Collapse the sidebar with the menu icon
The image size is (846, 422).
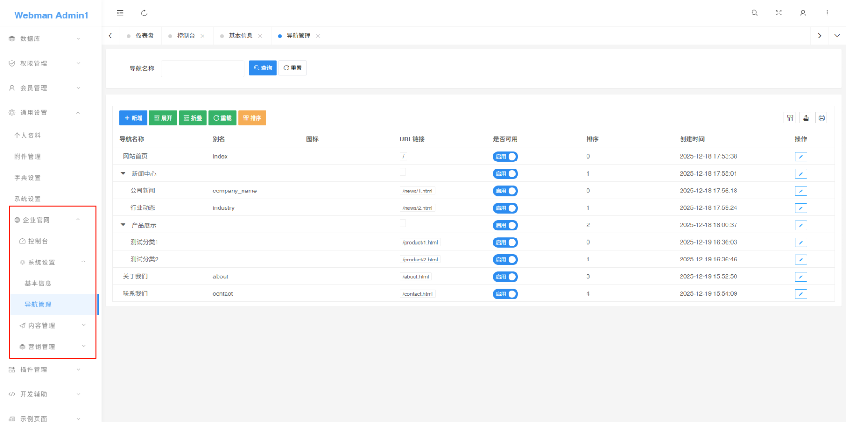coord(120,13)
